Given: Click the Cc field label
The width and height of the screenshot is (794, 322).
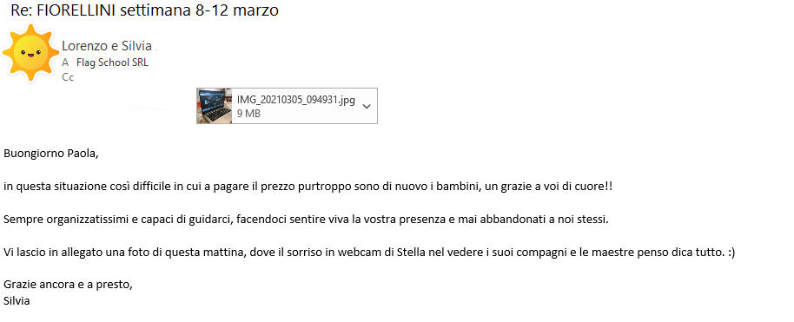Looking at the screenshot, I should pyautogui.click(x=68, y=77).
